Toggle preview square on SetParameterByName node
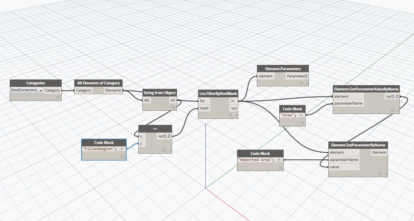This screenshot has width=414, height=221. (380, 174)
